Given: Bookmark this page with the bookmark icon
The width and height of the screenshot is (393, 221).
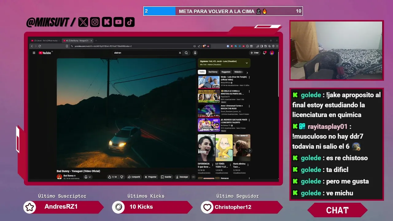Looking at the screenshot, I should tap(67, 46).
